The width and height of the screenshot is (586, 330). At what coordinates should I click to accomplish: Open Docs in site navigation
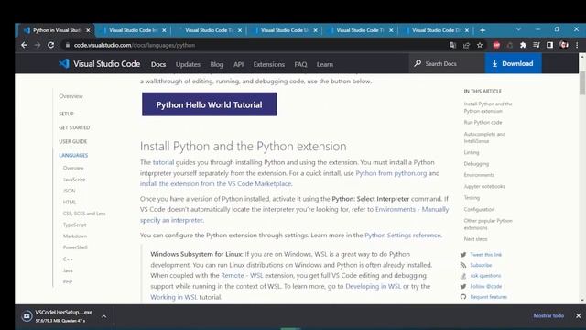pyautogui.click(x=158, y=64)
